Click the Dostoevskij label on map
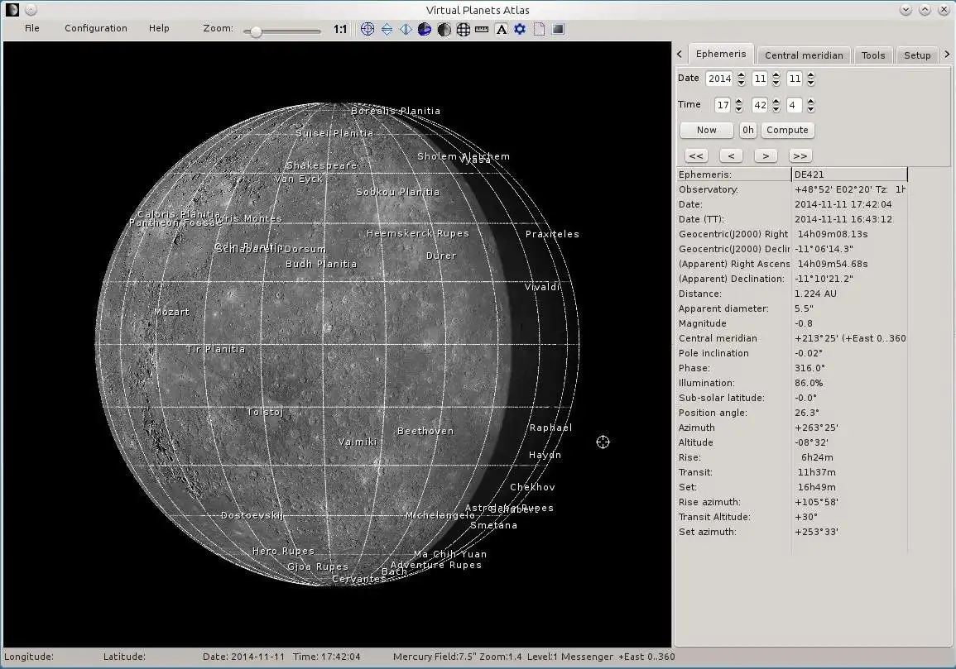 [252, 515]
